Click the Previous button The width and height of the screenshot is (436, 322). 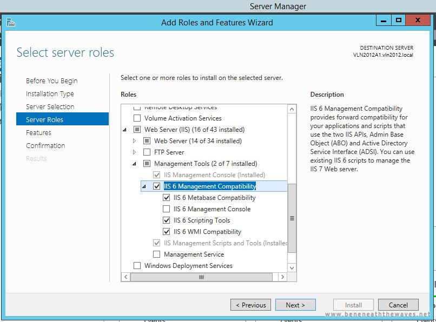pyautogui.click(x=250, y=305)
